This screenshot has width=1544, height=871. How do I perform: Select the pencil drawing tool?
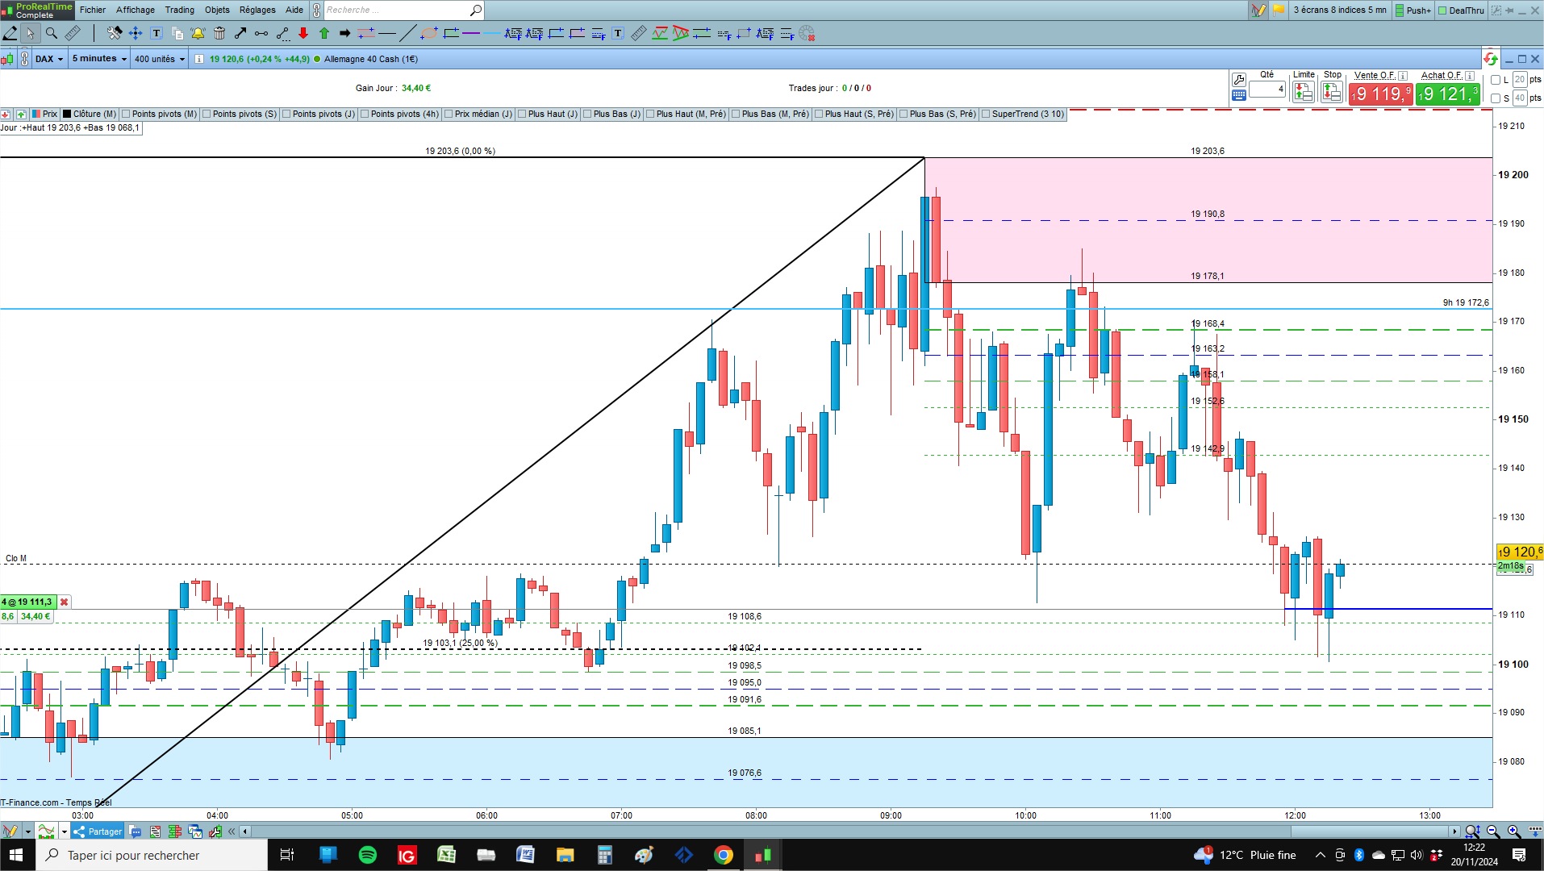pyautogui.click(x=10, y=33)
